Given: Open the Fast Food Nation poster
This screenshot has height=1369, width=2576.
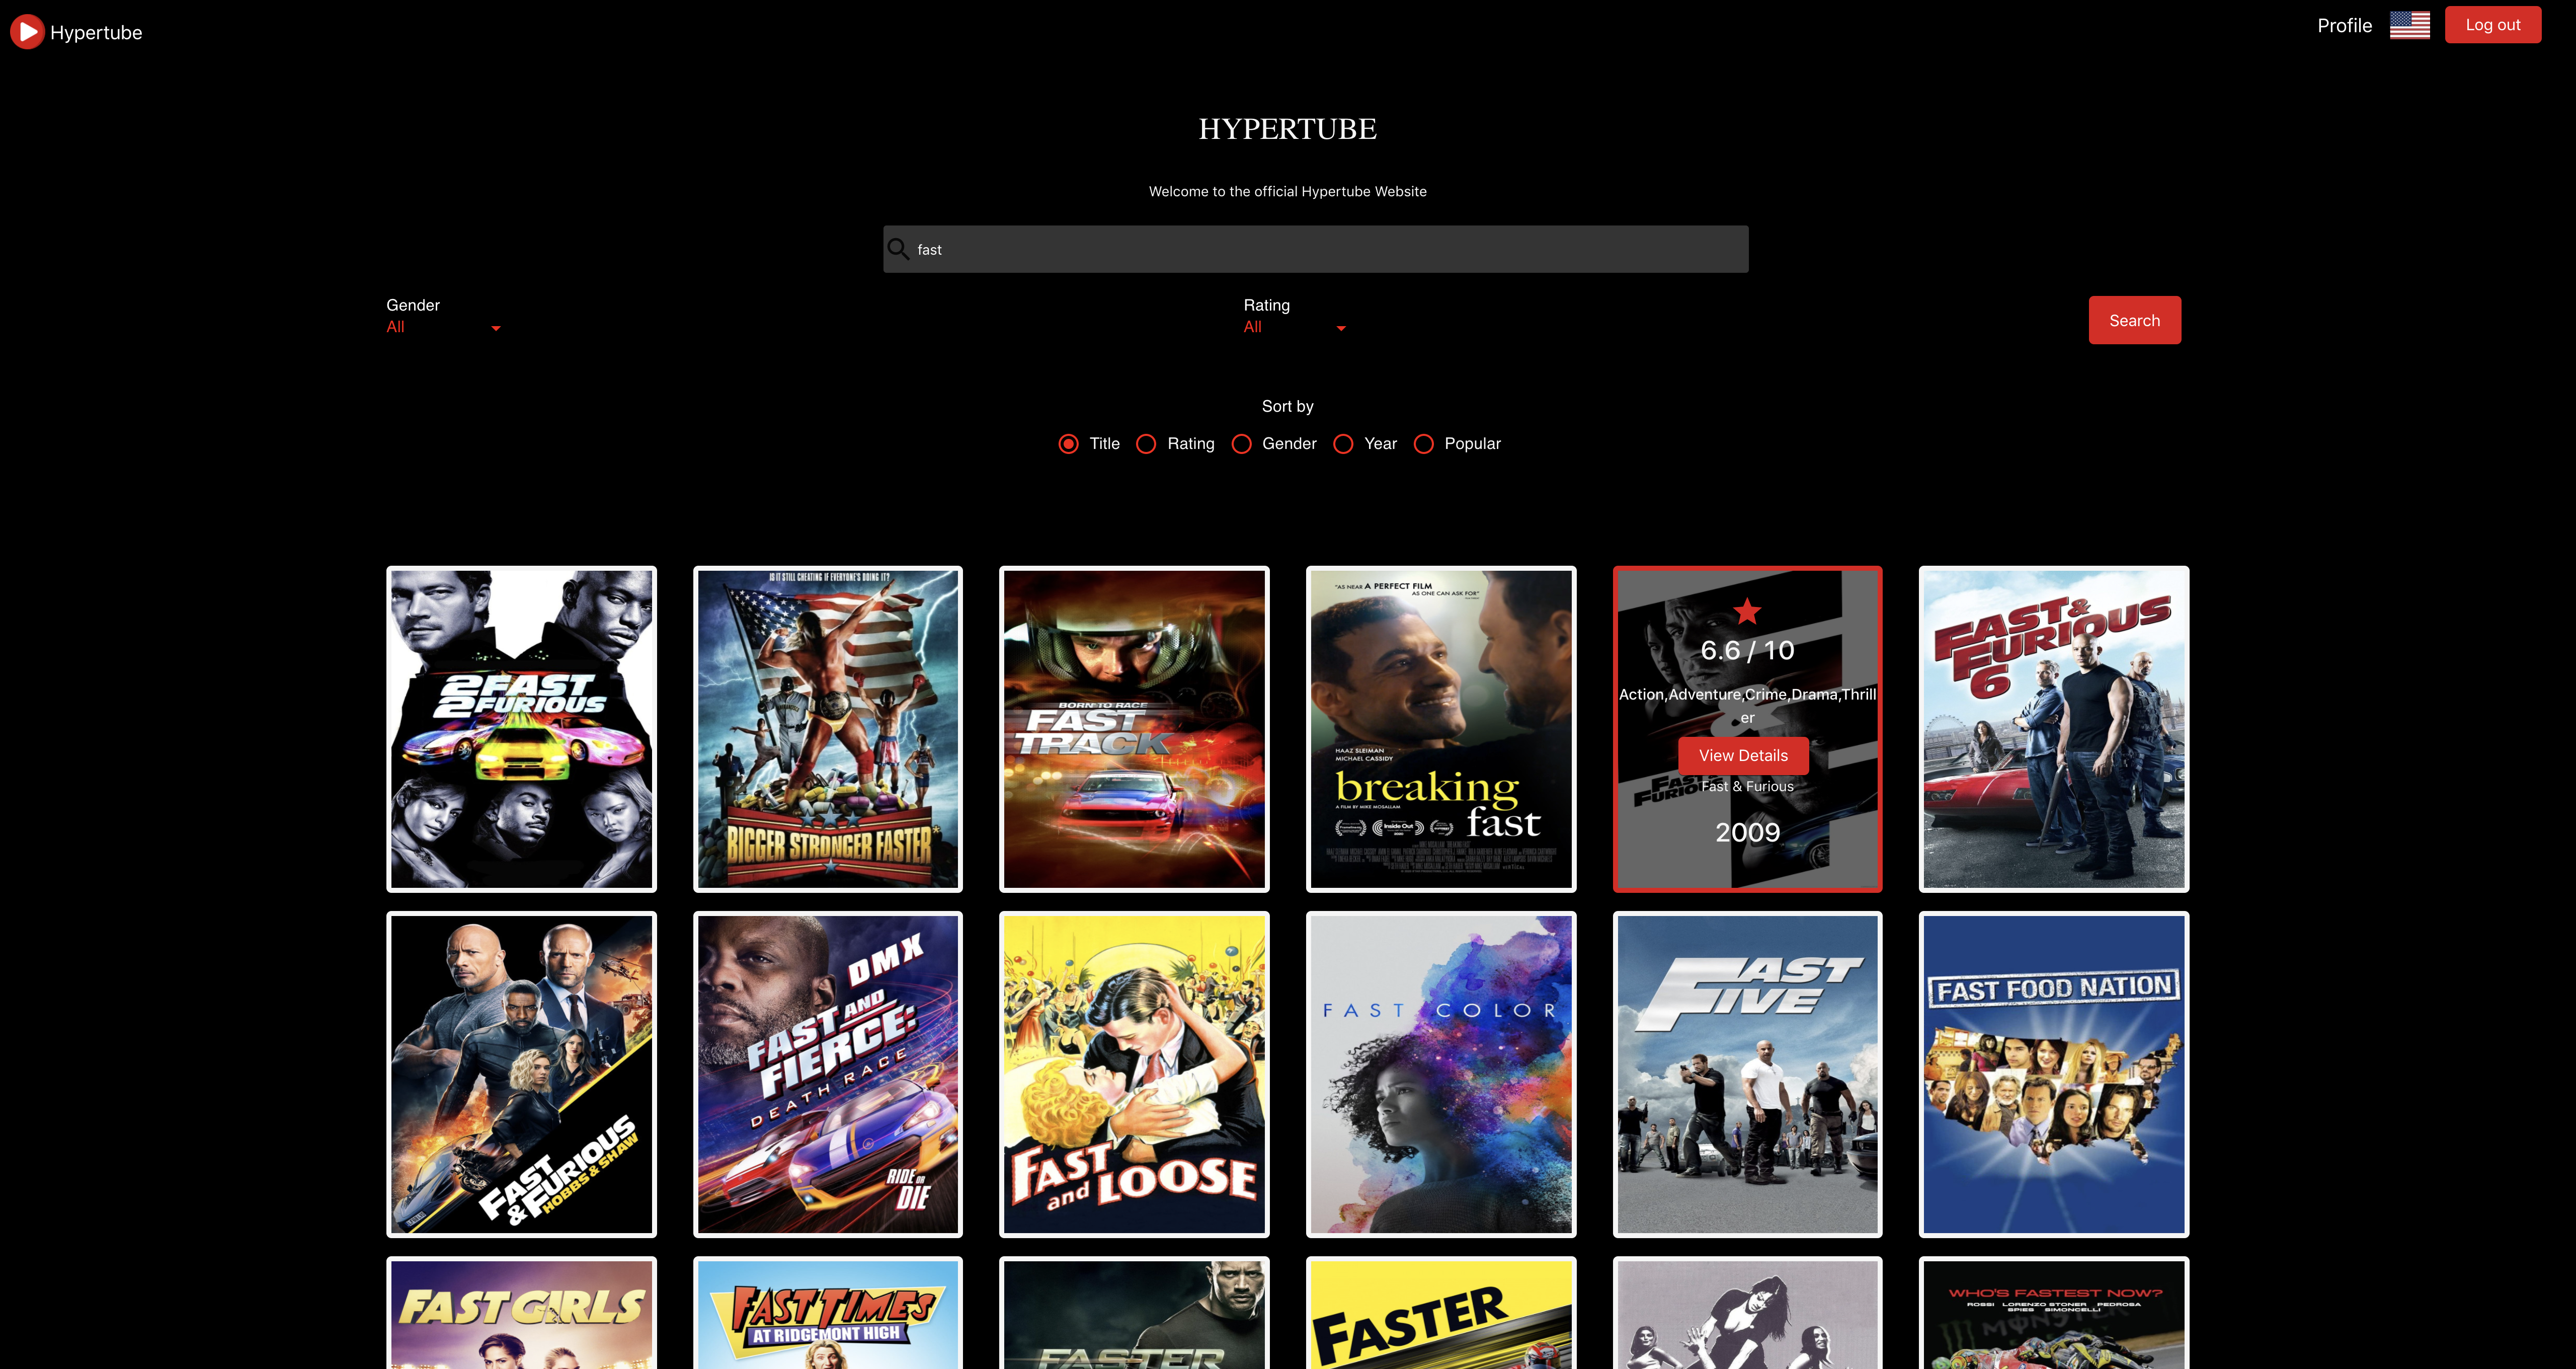Looking at the screenshot, I should click(x=2053, y=1074).
